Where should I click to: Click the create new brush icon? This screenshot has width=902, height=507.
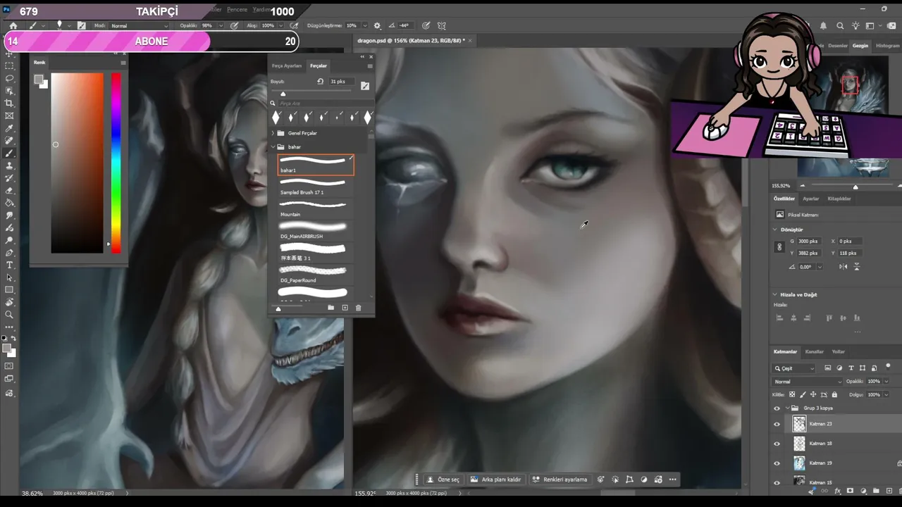pos(345,308)
